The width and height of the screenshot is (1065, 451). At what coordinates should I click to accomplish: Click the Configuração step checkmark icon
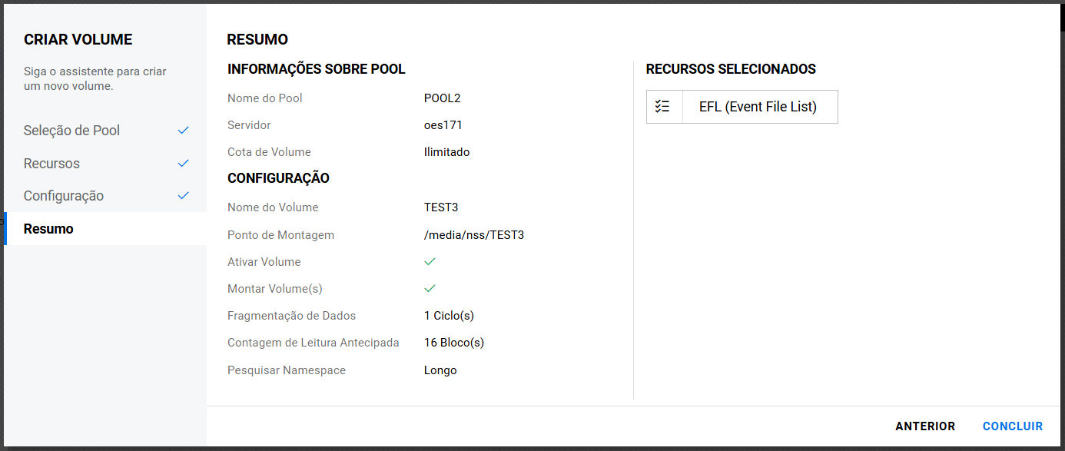click(x=183, y=196)
